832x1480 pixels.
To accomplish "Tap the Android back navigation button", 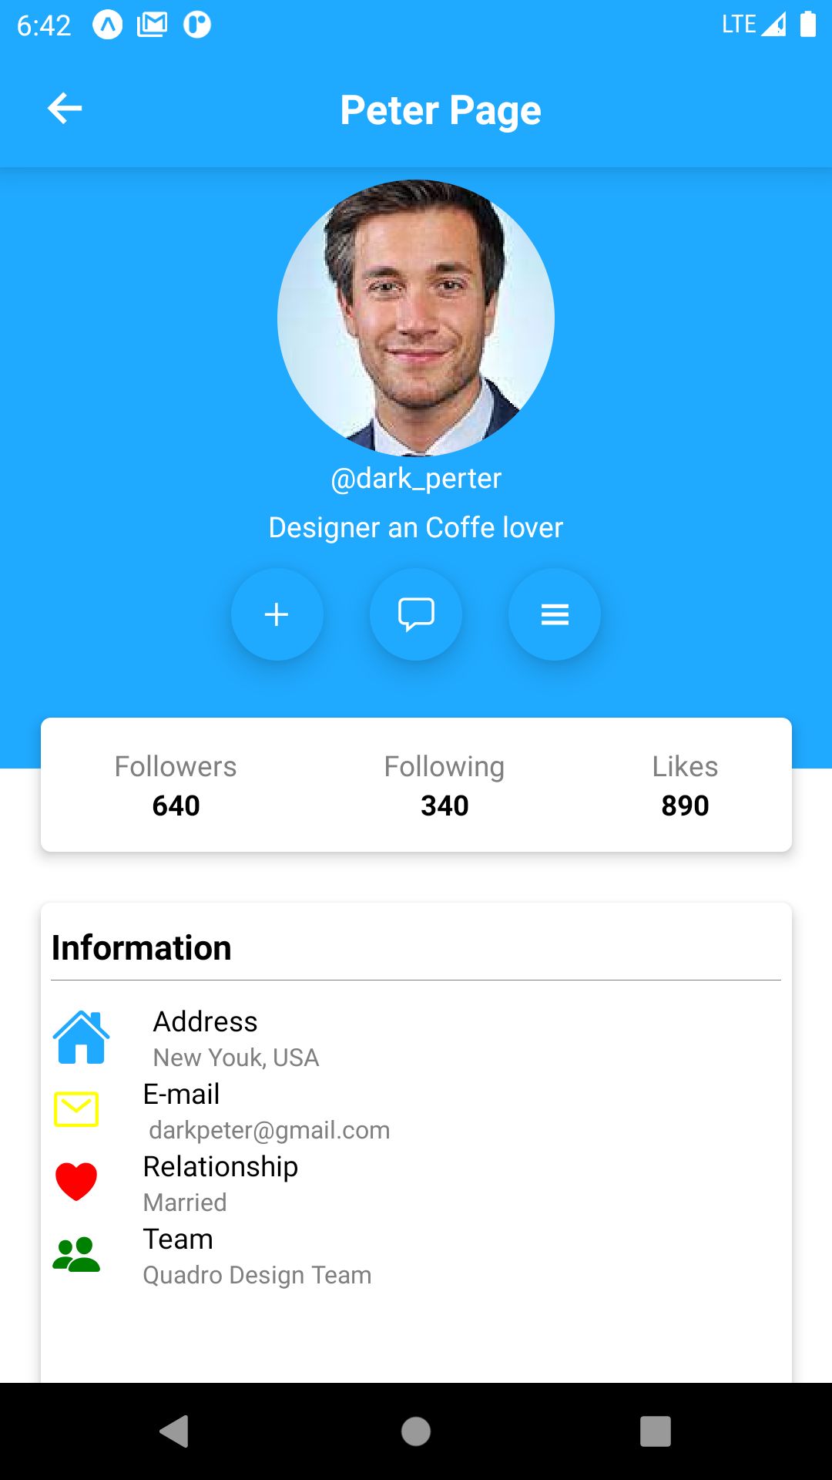I will point(174,1431).
